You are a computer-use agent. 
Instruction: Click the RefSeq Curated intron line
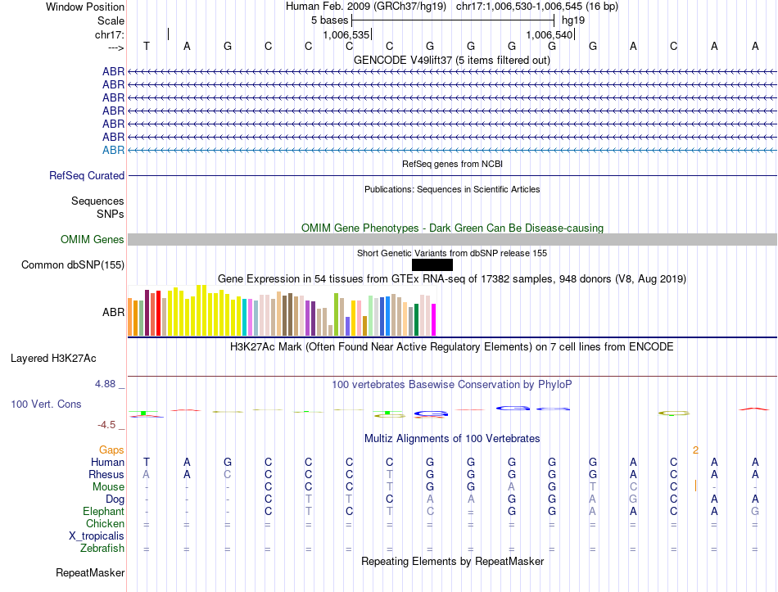pos(452,176)
